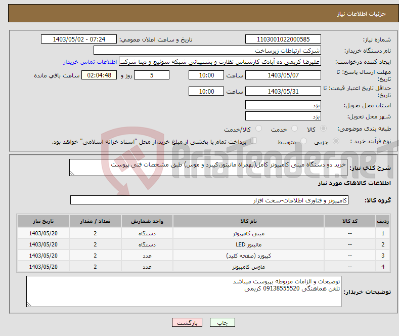Select the متوسط purchase type radio
399x336 pixels.
[x=303, y=141]
